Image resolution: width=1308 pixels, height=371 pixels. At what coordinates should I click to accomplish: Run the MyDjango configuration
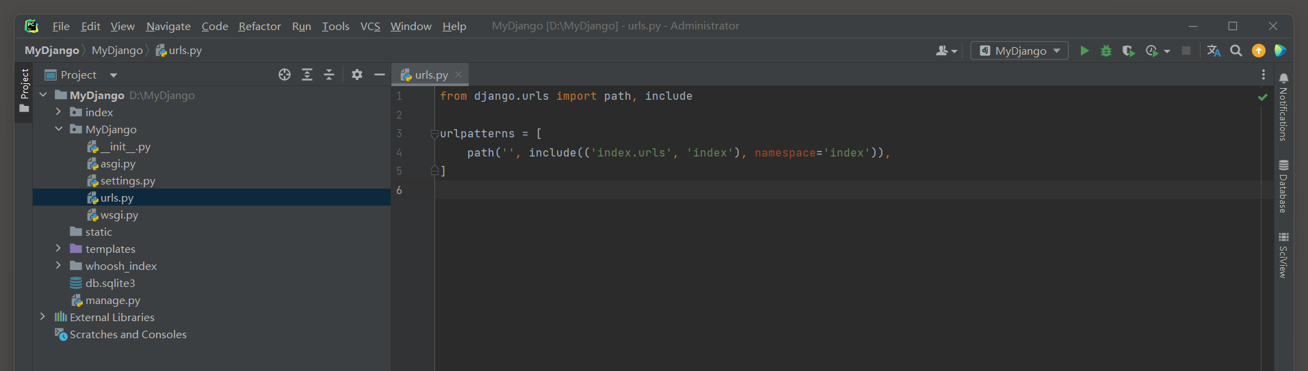click(x=1084, y=51)
